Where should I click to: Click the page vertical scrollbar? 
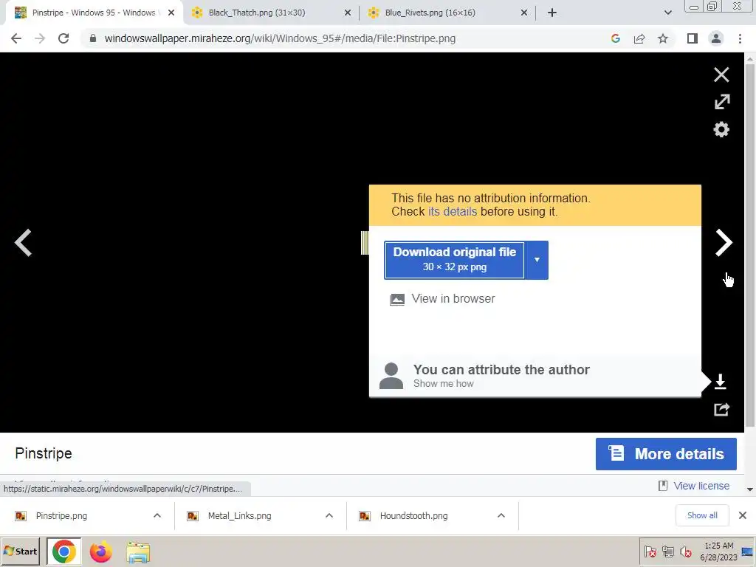pos(750,246)
